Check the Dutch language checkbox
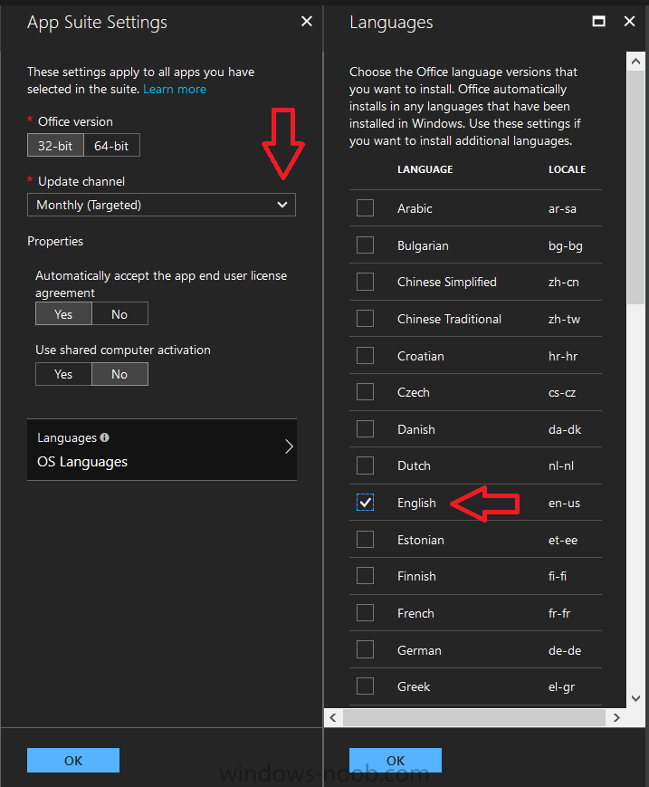The image size is (649, 787). tap(365, 465)
